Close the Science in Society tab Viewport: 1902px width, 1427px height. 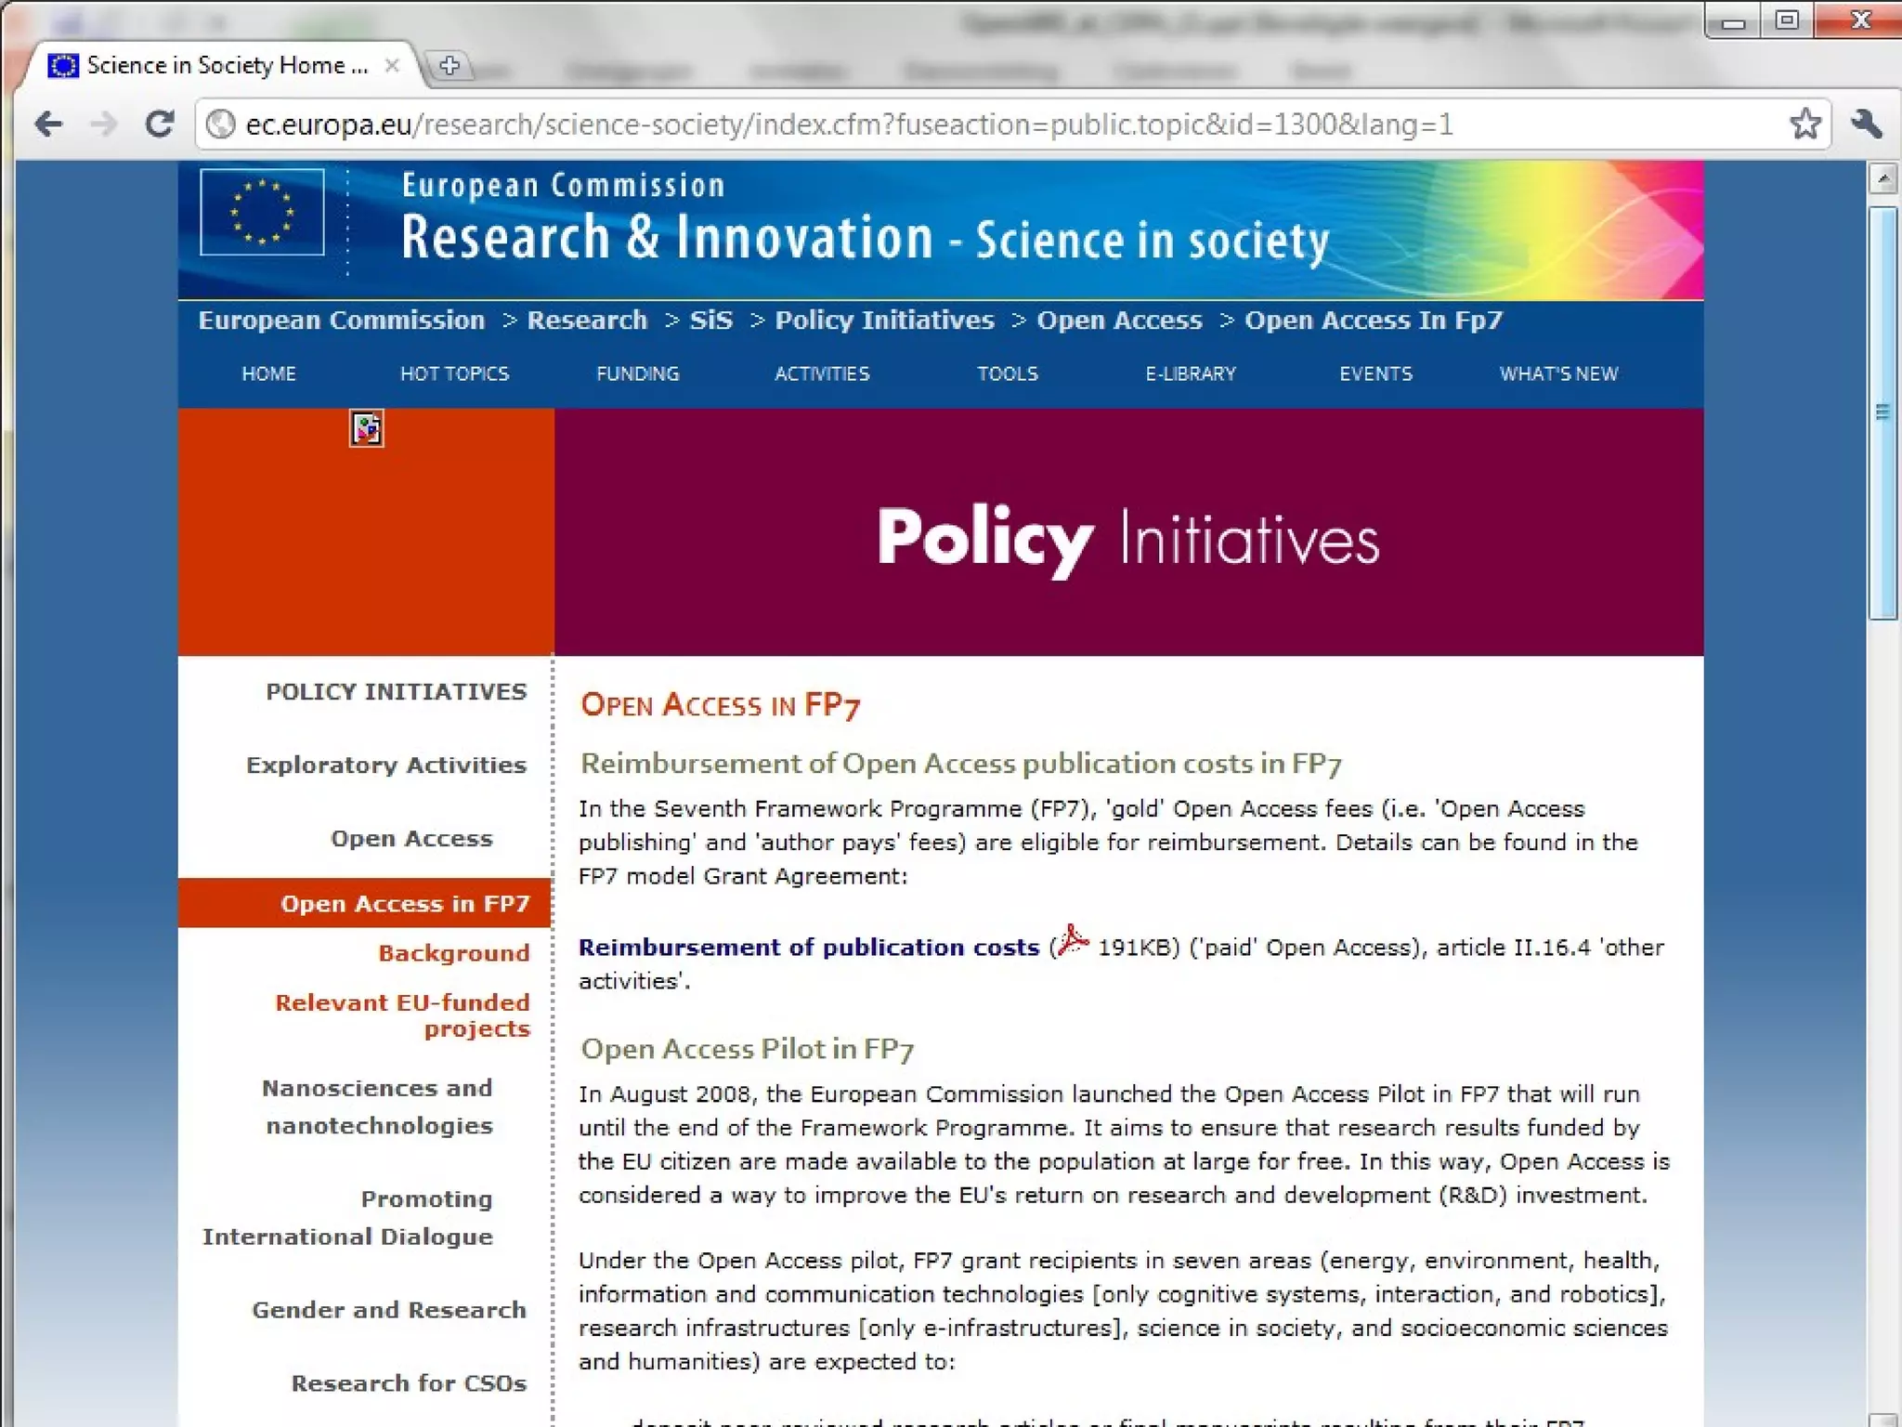392,65
